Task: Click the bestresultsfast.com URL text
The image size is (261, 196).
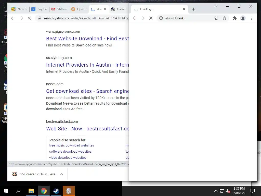Action: click(x=62, y=121)
